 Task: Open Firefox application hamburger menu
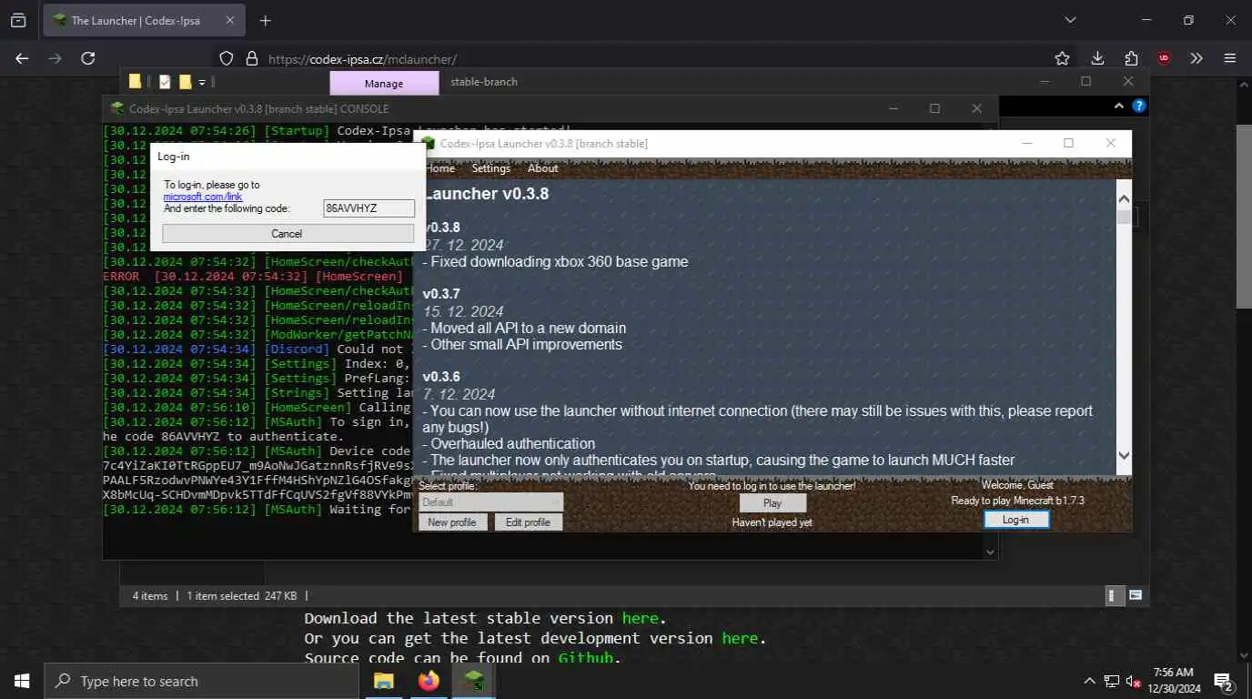[1230, 58]
